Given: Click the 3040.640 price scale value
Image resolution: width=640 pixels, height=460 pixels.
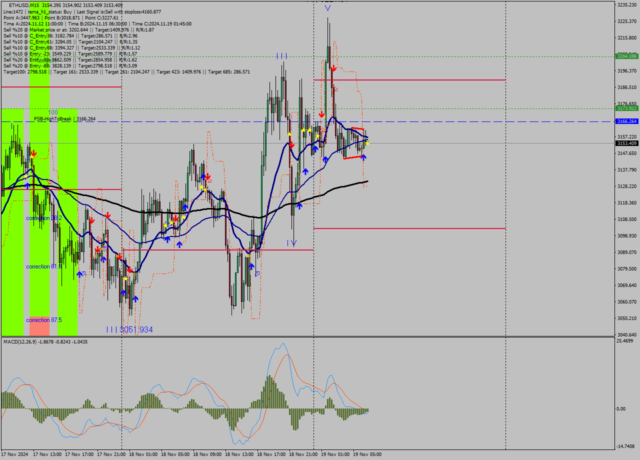Looking at the screenshot, I should 627,334.
